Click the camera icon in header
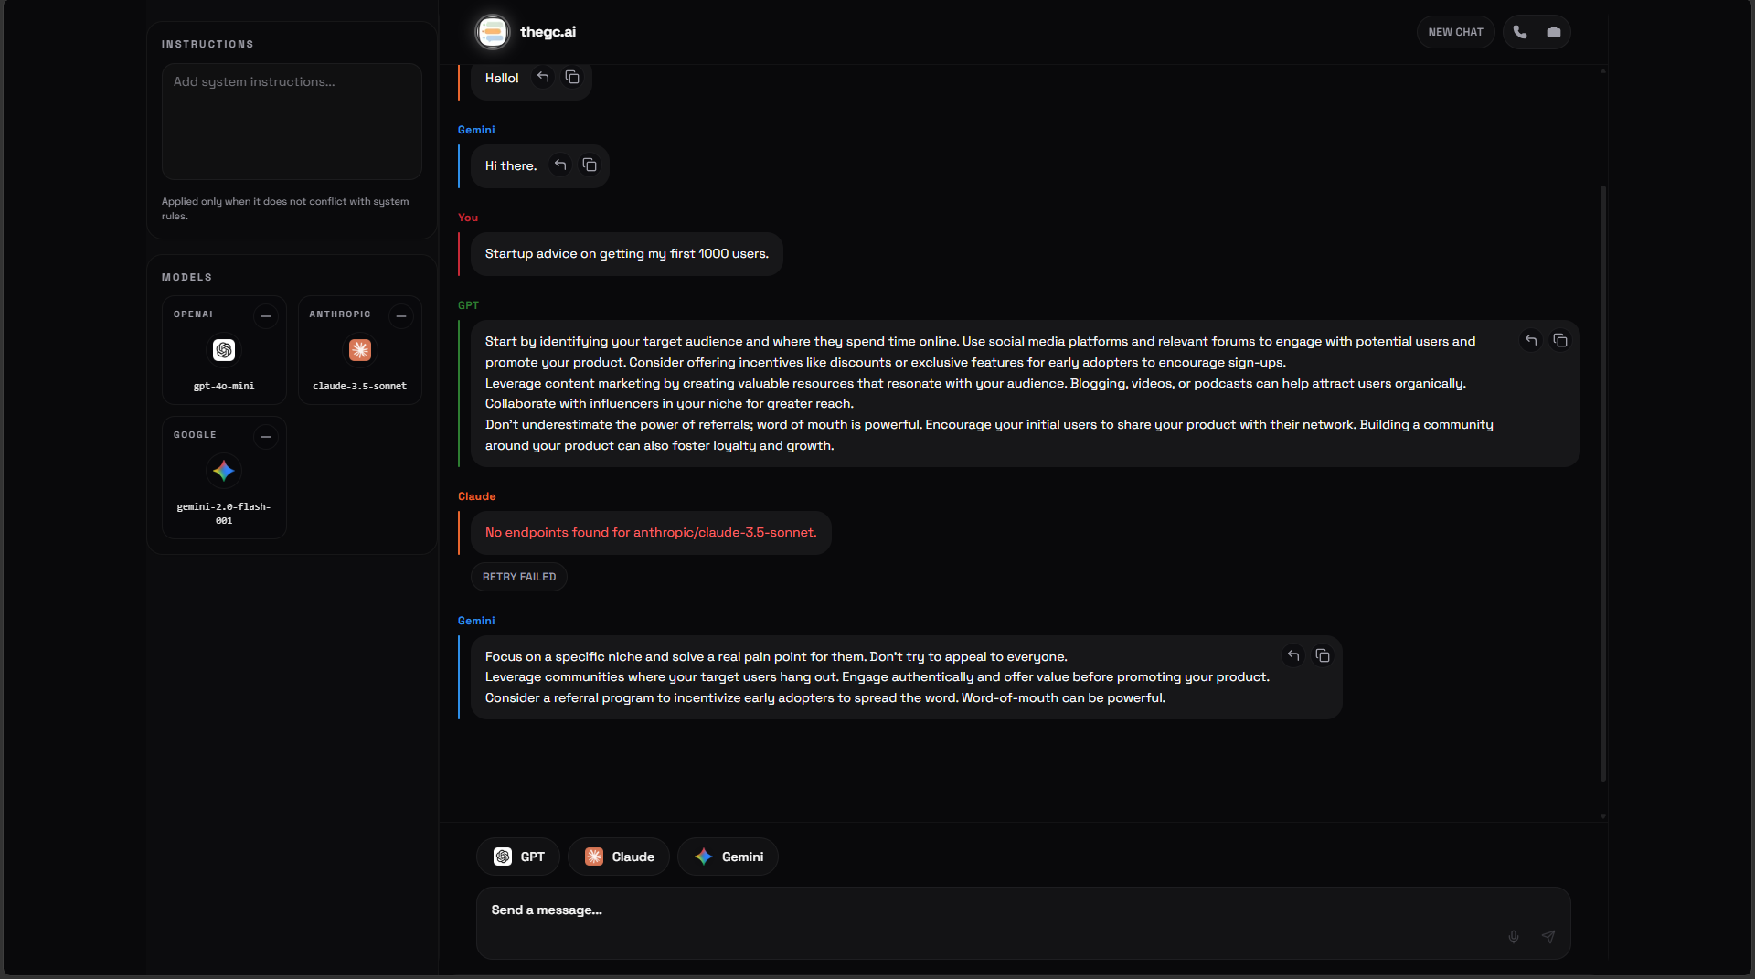1755x979 pixels. pyautogui.click(x=1554, y=32)
